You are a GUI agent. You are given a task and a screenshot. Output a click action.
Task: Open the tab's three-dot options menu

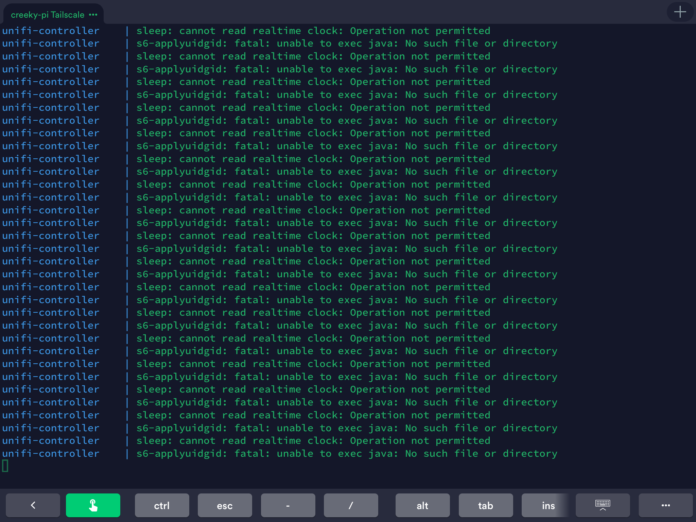93,15
